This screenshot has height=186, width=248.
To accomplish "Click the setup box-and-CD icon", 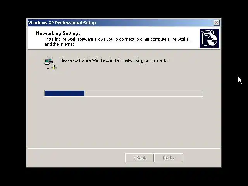I will tap(209, 38).
